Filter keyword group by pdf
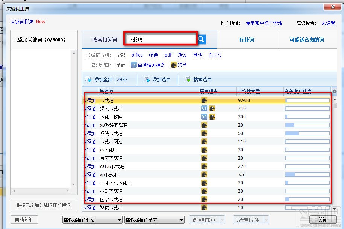Viewport: 344px width, 229px height. coord(168,55)
